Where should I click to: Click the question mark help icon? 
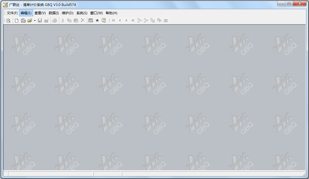click(x=104, y=20)
